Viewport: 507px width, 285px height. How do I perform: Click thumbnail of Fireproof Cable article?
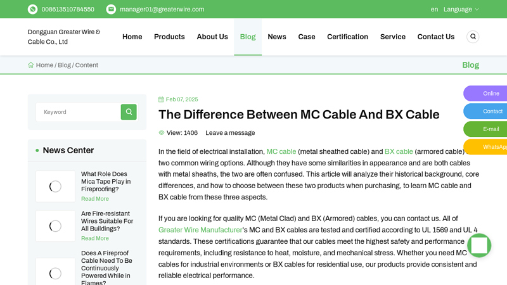pos(55,272)
